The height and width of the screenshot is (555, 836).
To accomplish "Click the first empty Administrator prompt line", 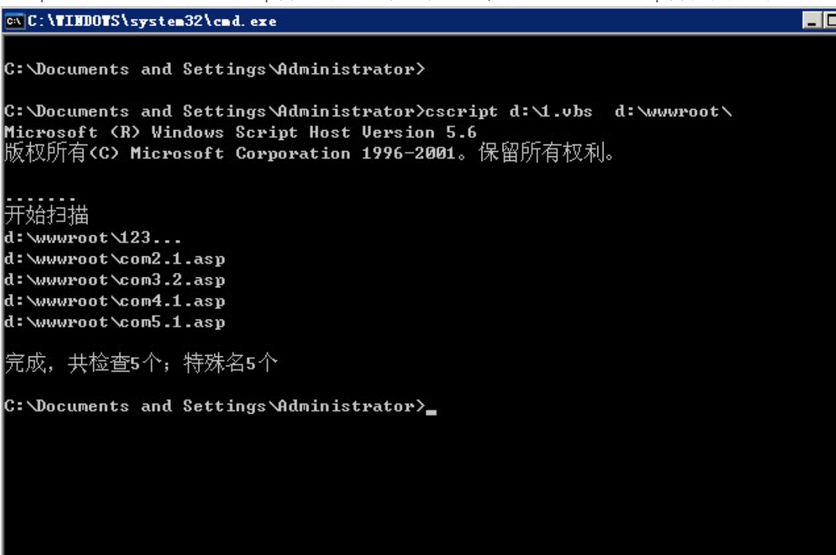I will [x=214, y=70].
